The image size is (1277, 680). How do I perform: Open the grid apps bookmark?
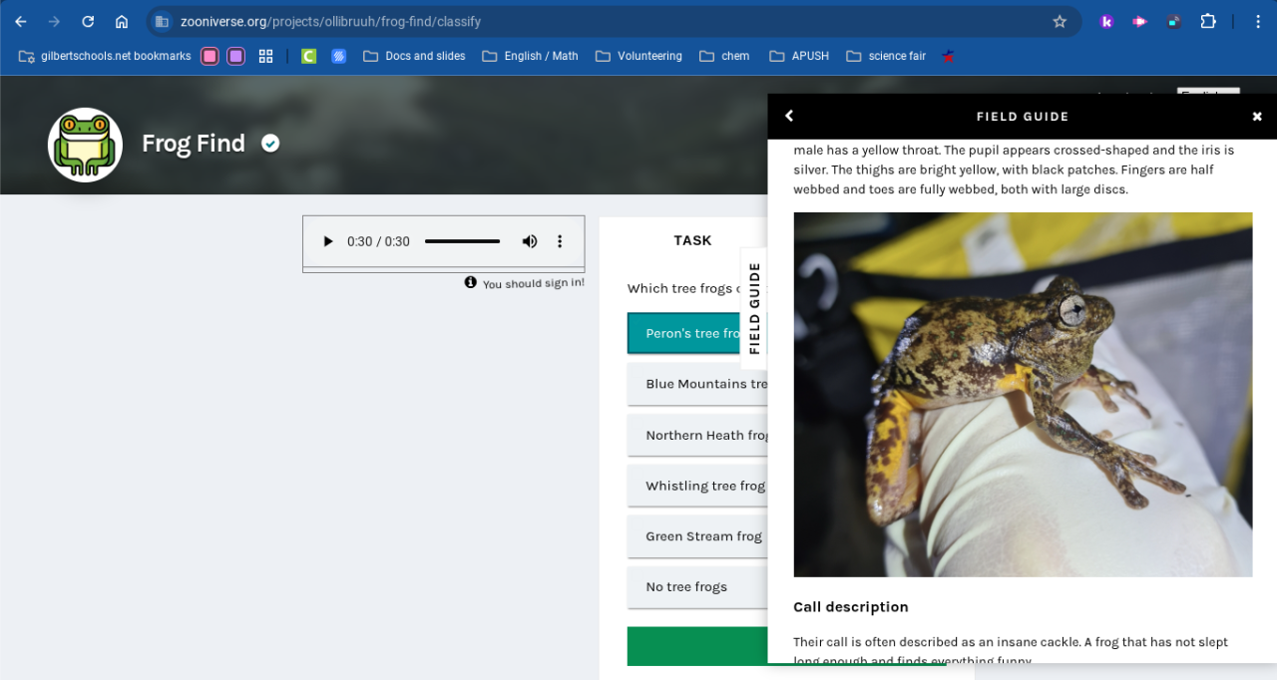(265, 56)
